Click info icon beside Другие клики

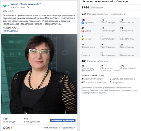pos(135,68)
